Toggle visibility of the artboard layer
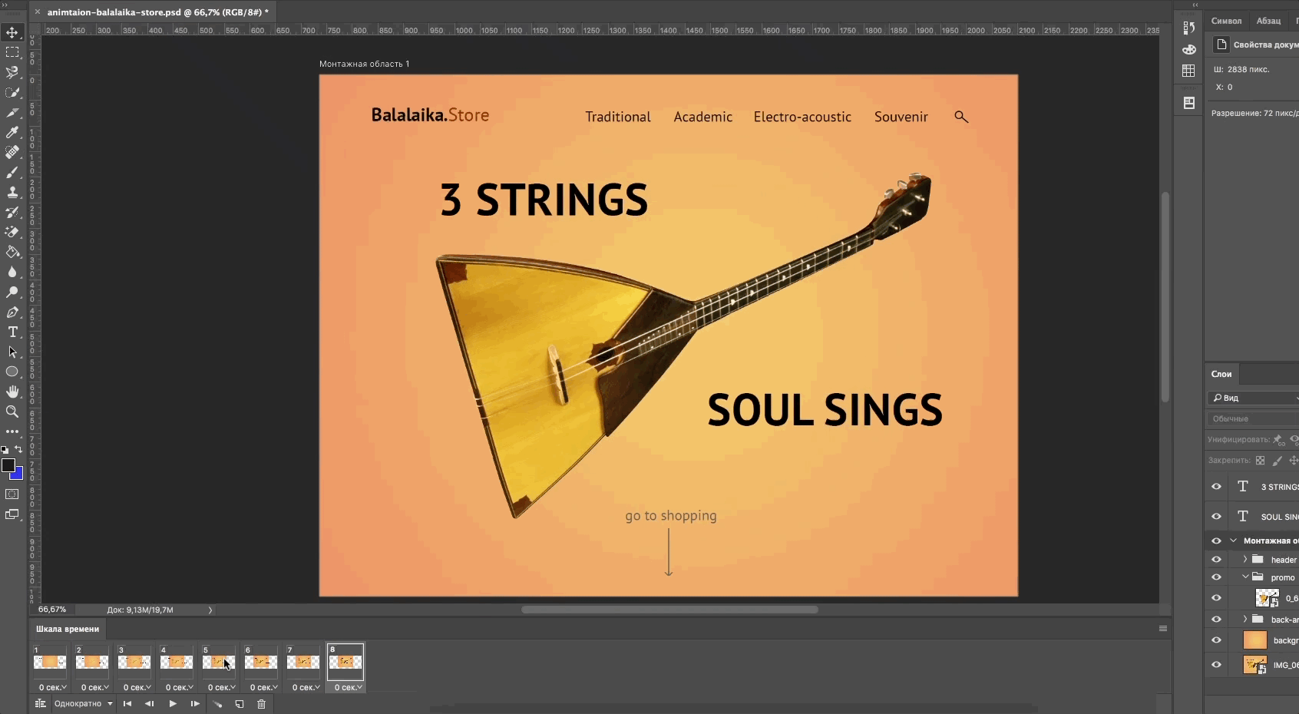 click(x=1216, y=540)
